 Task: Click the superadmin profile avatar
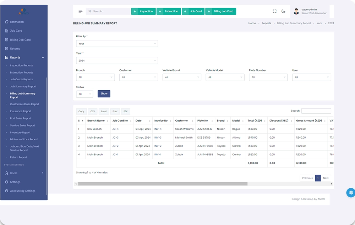pos(296,11)
